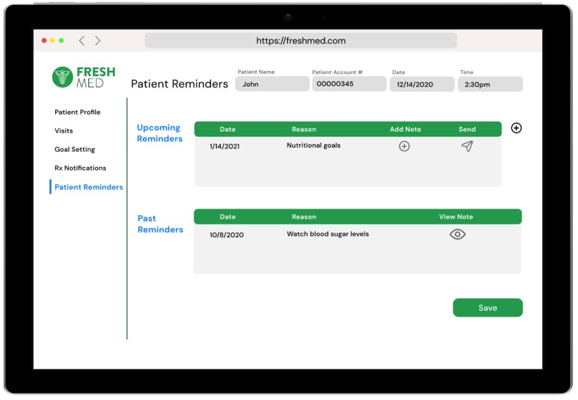Click the Nutritional goals reason text
This screenshot has width=578, height=400.
click(313, 146)
